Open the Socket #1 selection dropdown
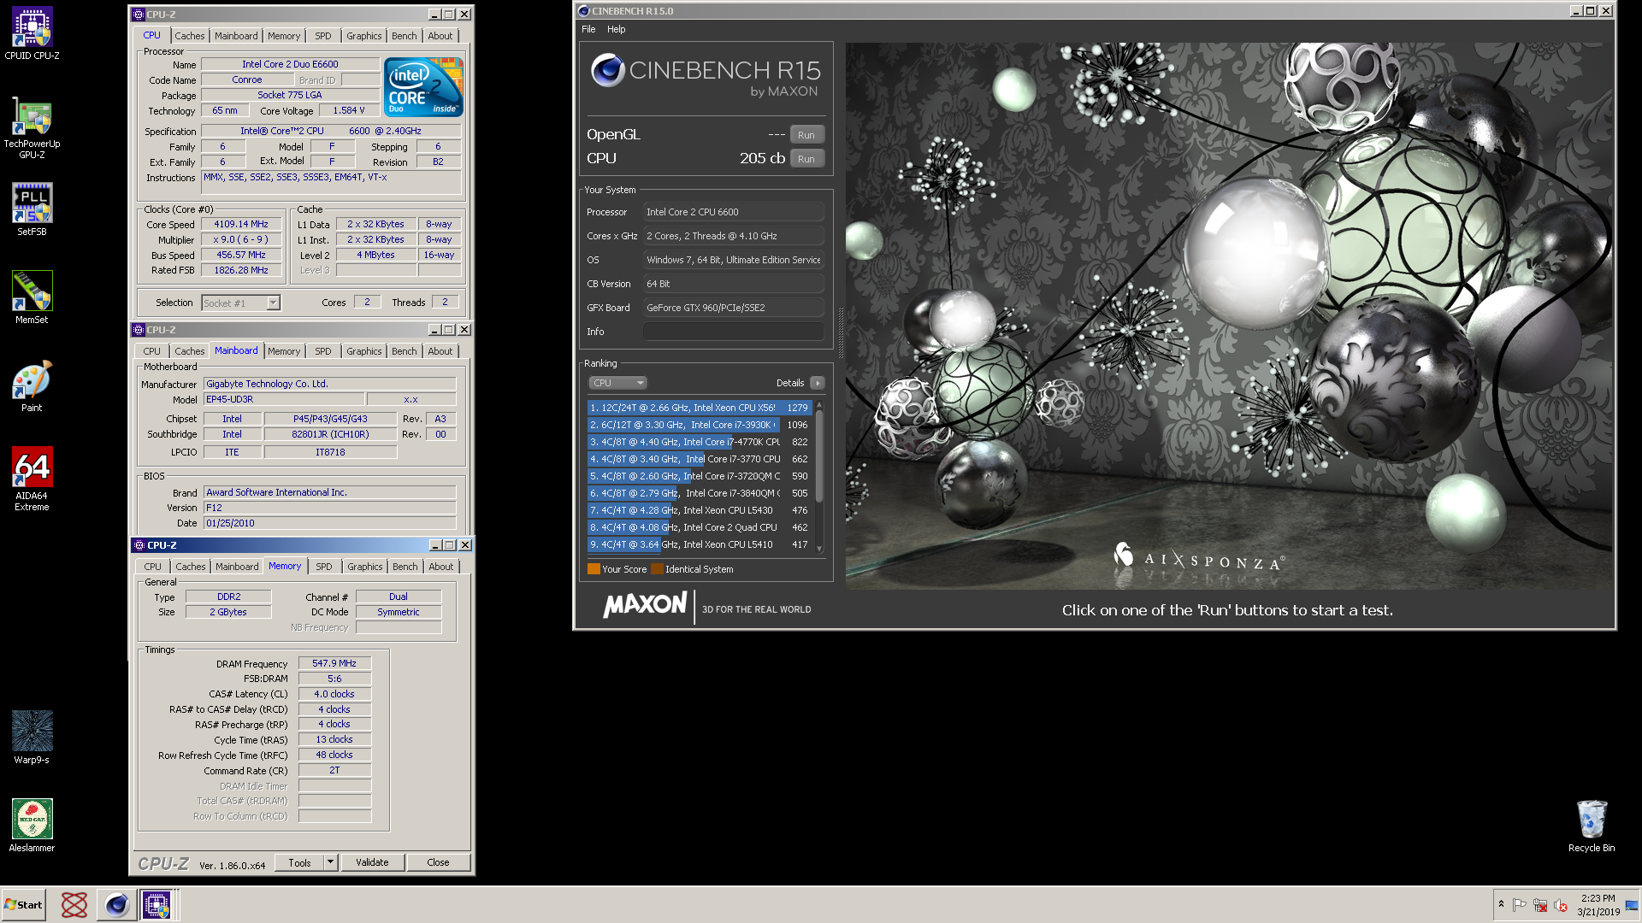The image size is (1642, 923). [x=241, y=303]
